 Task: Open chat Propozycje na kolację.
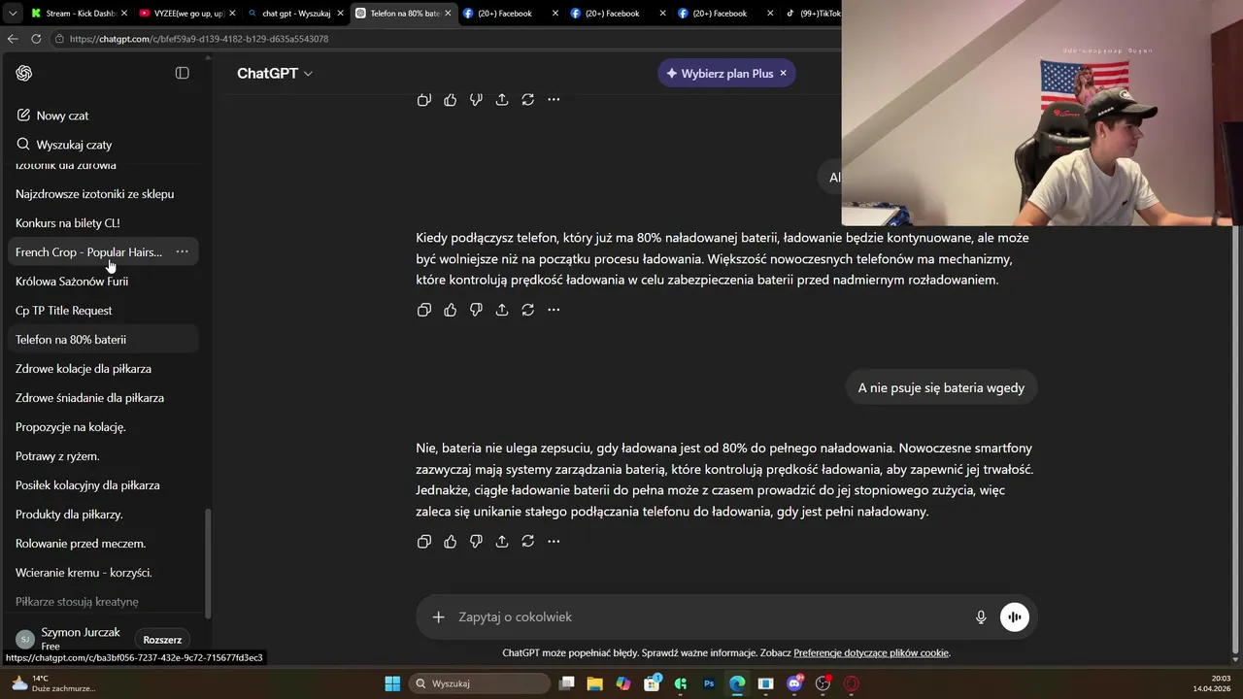(103, 426)
